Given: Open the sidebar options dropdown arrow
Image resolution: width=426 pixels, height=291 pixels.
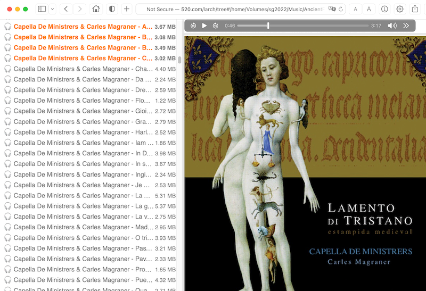Looking at the screenshot, I should tap(52, 9).
